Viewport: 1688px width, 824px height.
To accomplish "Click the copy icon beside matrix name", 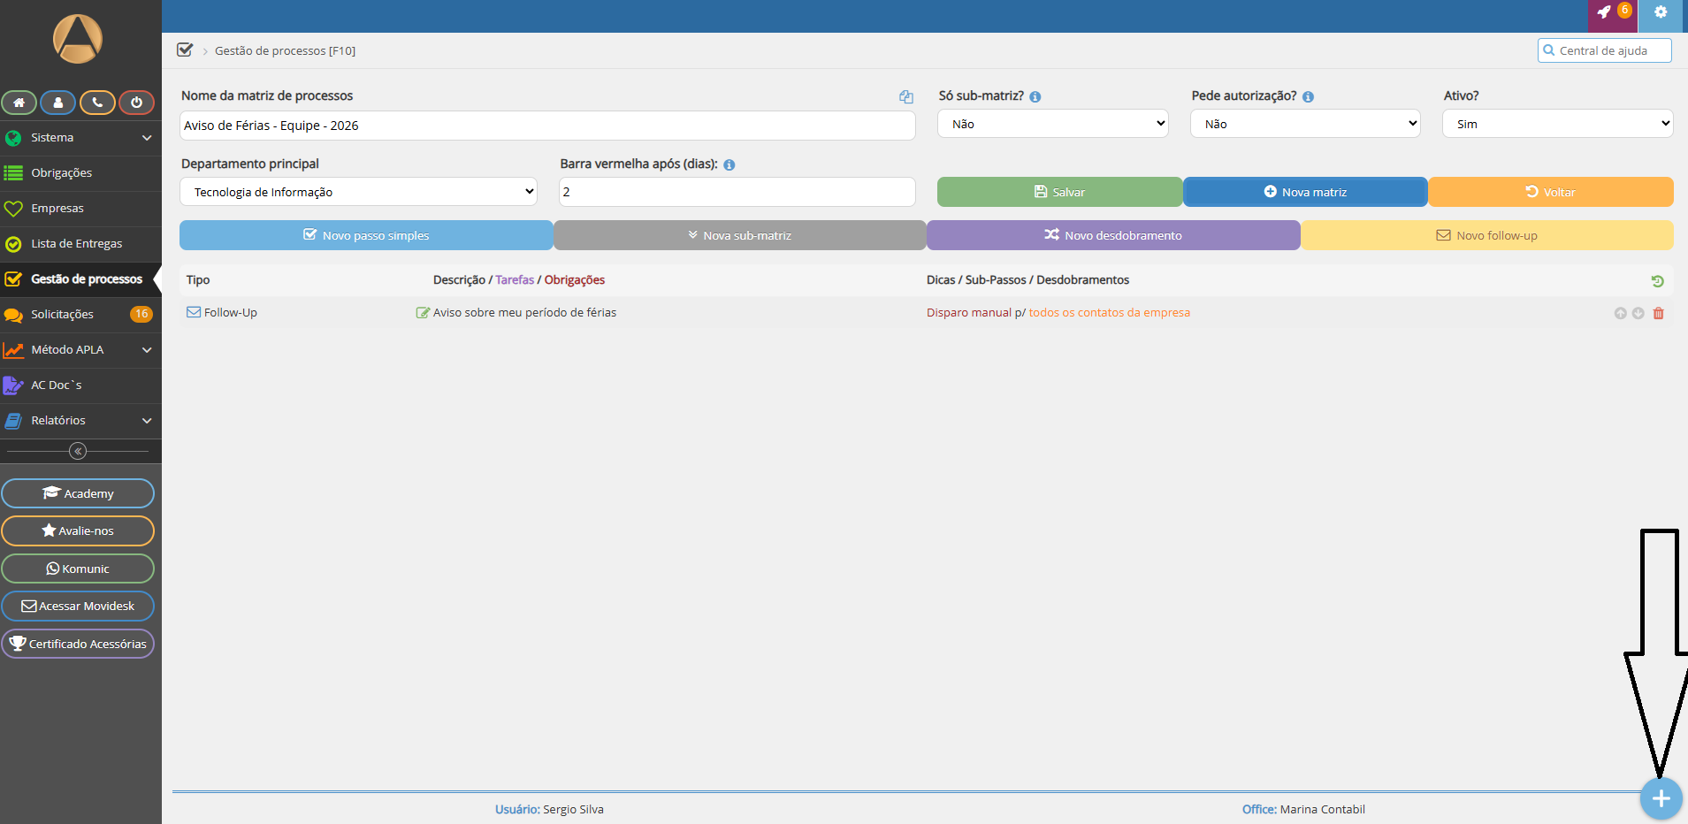I will 905,96.
